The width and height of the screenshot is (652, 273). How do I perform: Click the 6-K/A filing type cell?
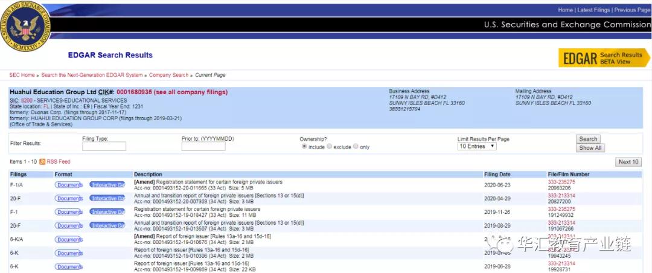17,240
